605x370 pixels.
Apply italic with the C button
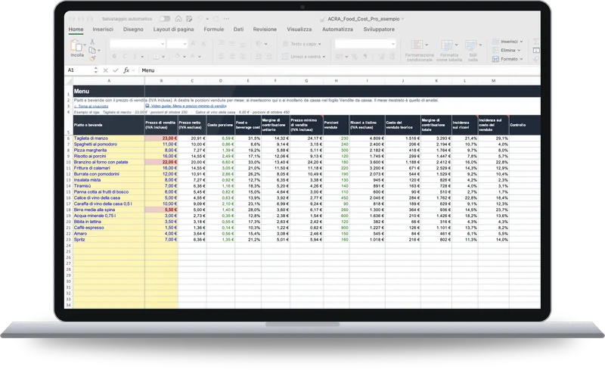[125, 57]
